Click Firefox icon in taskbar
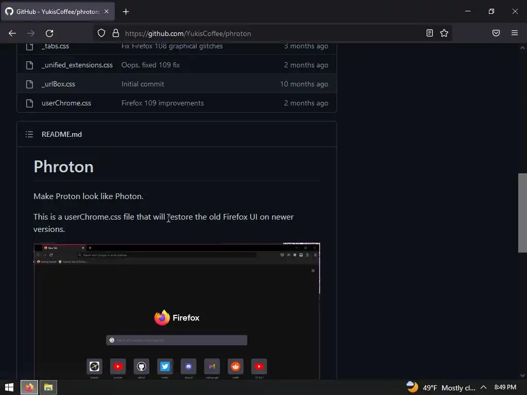527x395 pixels. 29,387
